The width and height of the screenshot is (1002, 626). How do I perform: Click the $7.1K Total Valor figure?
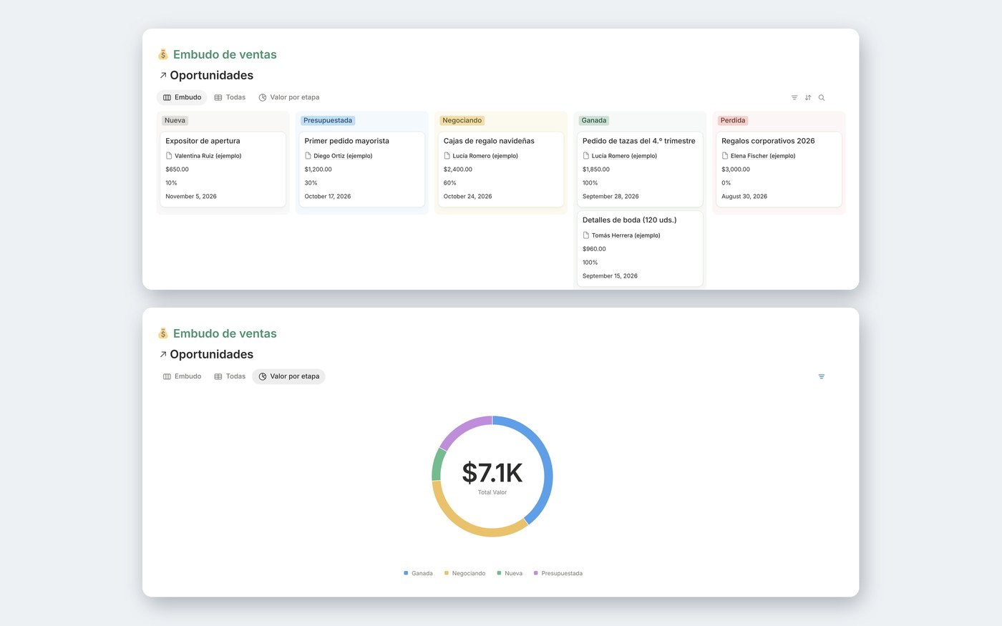(492, 473)
